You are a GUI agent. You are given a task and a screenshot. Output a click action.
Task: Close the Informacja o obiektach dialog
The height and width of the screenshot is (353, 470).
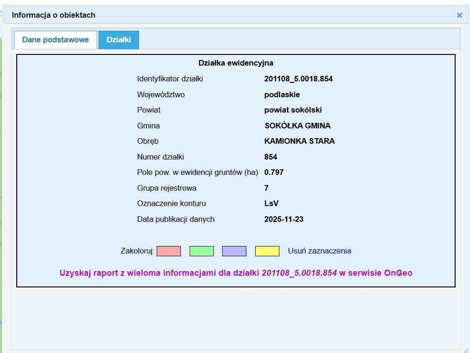coord(459,15)
